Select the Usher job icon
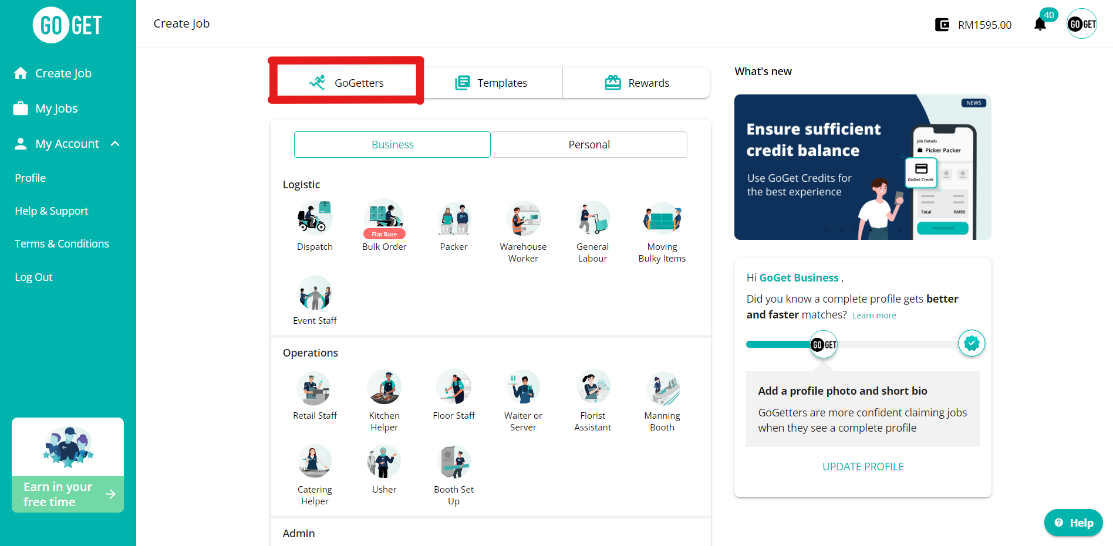The image size is (1113, 546). tap(384, 462)
